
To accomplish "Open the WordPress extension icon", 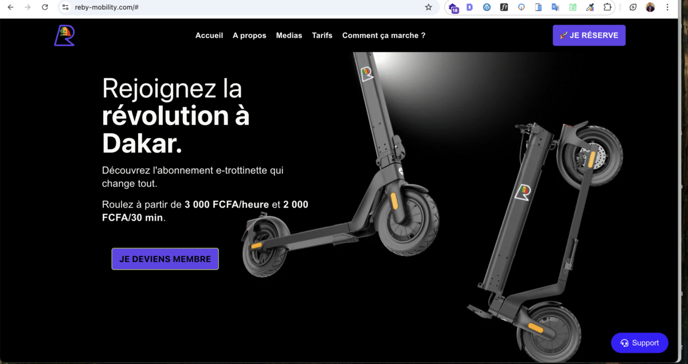I will [487, 7].
